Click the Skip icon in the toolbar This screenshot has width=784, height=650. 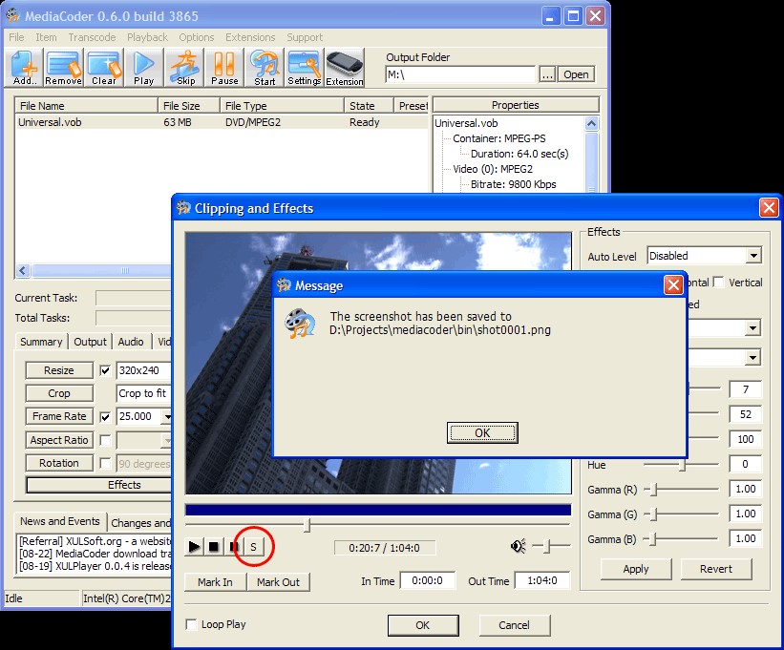click(x=184, y=67)
